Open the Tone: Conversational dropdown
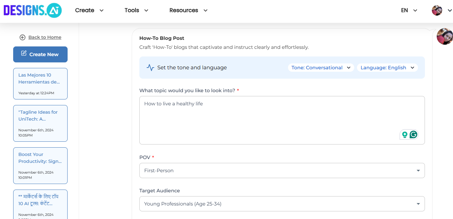The image size is (453, 219). [321, 68]
